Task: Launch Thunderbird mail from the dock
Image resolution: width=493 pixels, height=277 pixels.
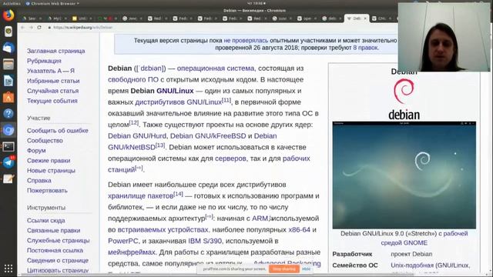Action: (x=8, y=48)
